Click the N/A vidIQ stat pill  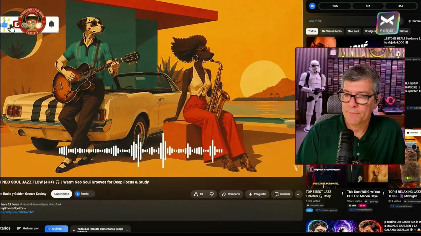tap(368, 6)
